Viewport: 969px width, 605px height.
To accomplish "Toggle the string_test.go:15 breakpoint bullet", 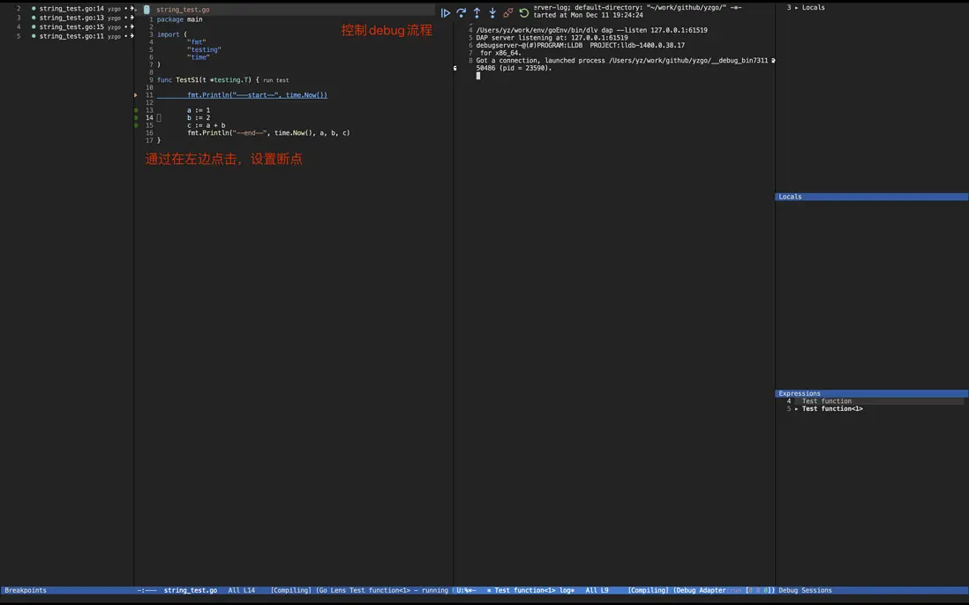I will (x=34, y=27).
